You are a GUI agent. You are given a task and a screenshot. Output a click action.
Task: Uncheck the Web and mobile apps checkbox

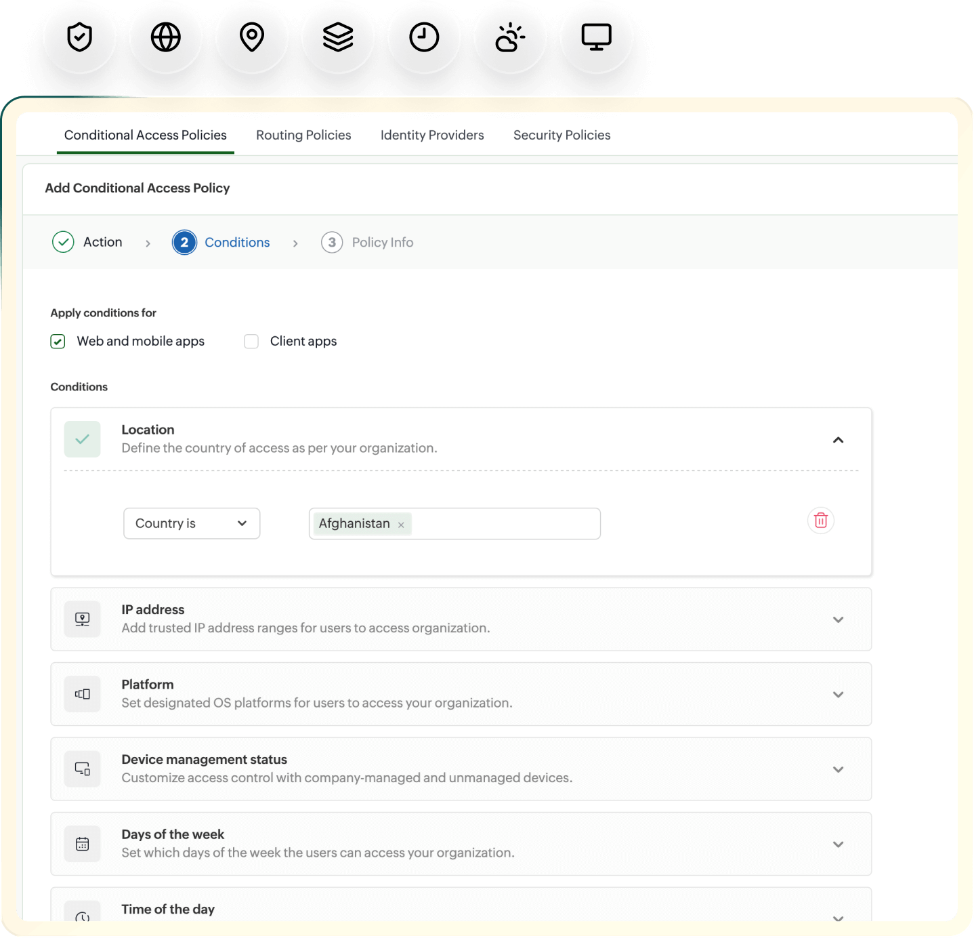coord(58,342)
